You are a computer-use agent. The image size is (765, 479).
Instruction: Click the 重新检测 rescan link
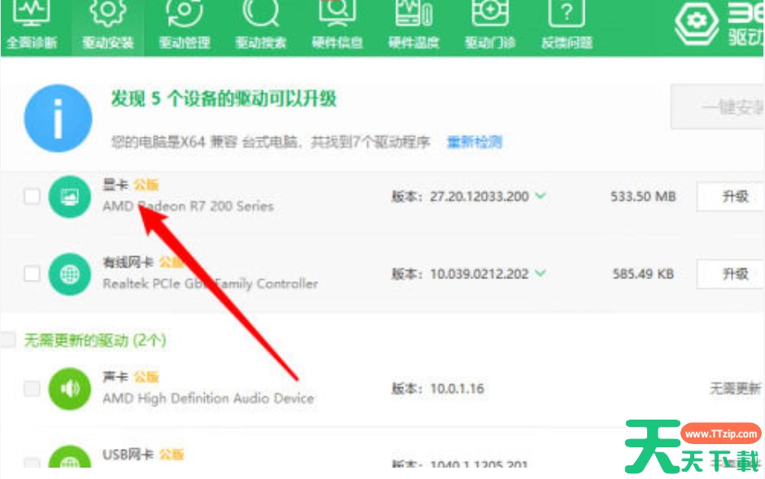coord(474,142)
